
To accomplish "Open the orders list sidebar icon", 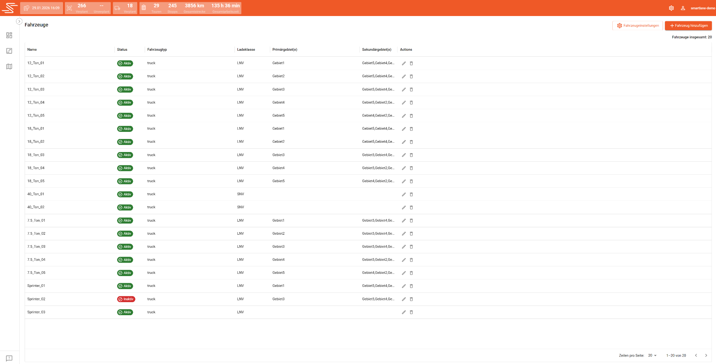I will (x=9, y=51).
